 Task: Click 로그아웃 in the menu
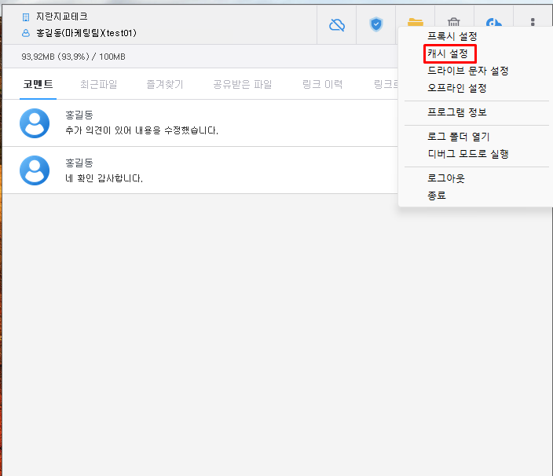446,178
